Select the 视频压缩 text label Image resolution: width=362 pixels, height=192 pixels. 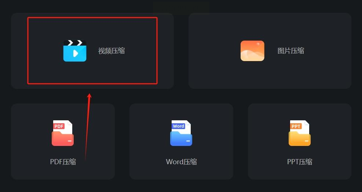[111, 51]
